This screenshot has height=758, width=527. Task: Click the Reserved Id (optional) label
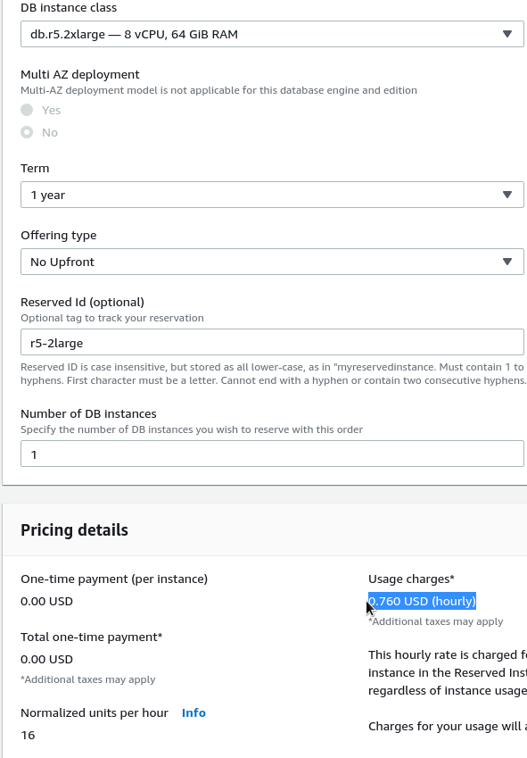(83, 302)
